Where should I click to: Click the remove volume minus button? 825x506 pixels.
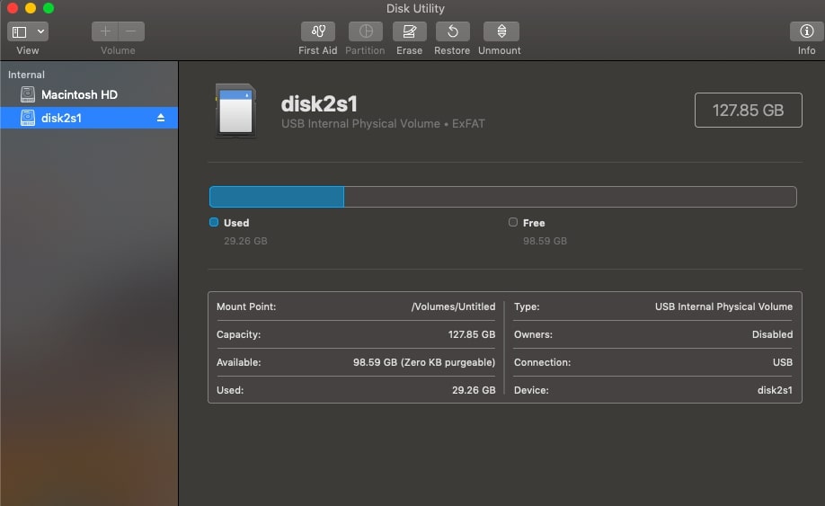click(131, 31)
